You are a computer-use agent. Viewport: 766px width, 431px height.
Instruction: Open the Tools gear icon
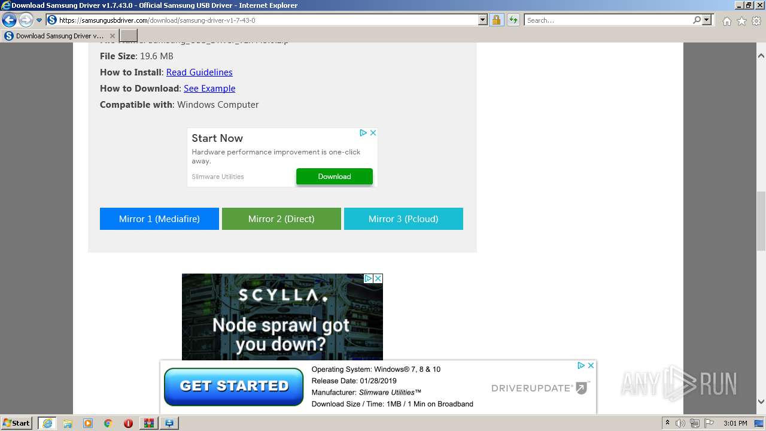coord(756,21)
